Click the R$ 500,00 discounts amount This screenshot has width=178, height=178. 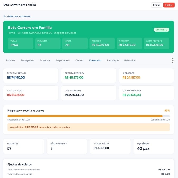click(164, 170)
